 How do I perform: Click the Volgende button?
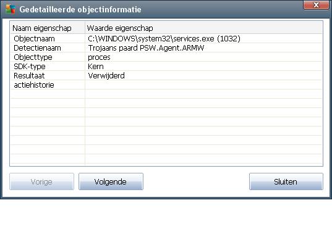(x=111, y=181)
